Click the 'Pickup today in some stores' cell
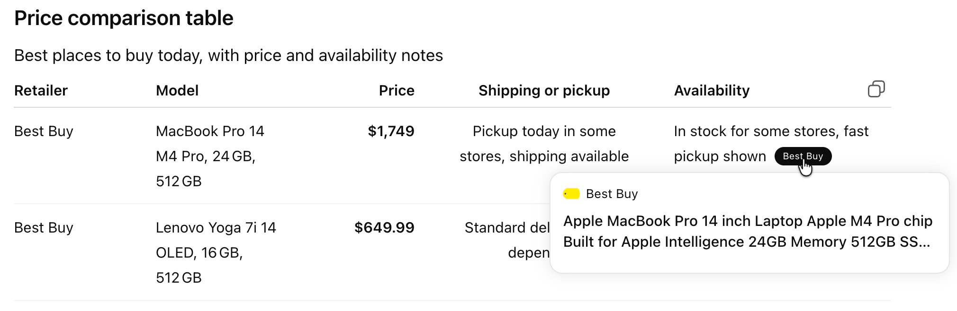This screenshot has width=957, height=311. pos(544,143)
